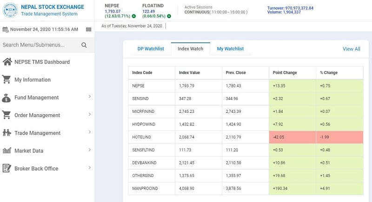Viewport: 372px width, 202px height.
Task: Click the Nepal Stock Exchange logo
Action: pos(9,10)
